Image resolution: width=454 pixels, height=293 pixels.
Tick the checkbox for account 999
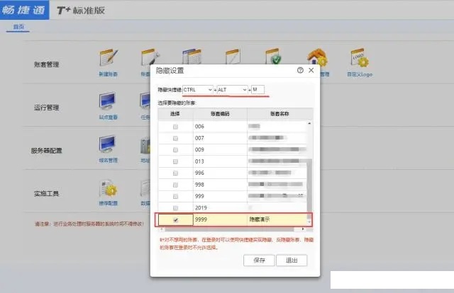click(x=175, y=197)
